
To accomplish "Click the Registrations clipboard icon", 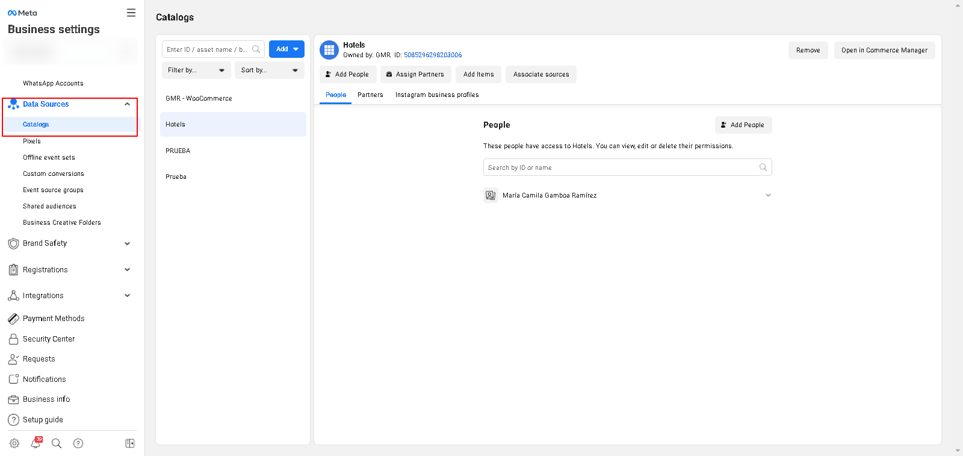I will pyautogui.click(x=13, y=270).
